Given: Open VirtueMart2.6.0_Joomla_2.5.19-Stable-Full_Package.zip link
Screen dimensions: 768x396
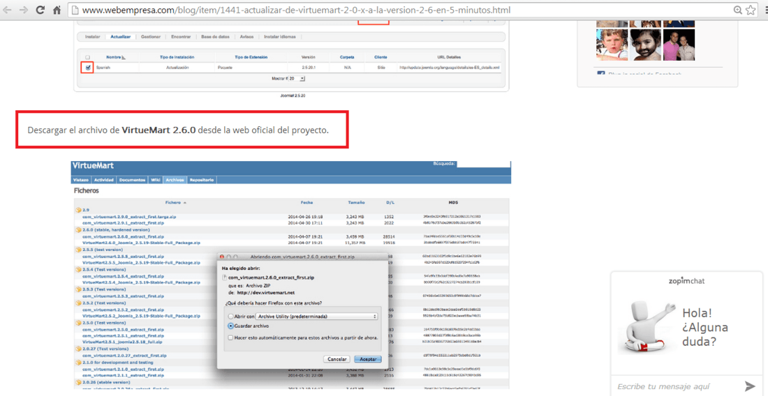Looking at the screenshot, I should 142,243.
